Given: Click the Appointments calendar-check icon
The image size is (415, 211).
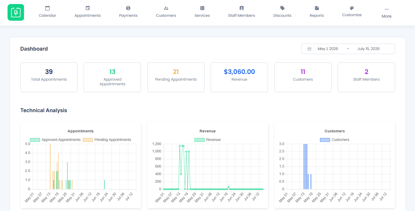Looking at the screenshot, I should [88, 8].
